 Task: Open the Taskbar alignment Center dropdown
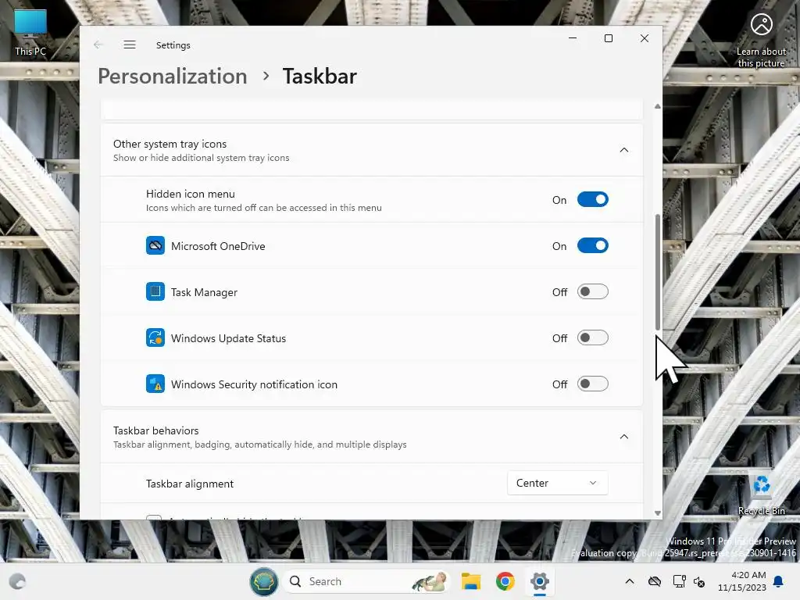pos(557,483)
